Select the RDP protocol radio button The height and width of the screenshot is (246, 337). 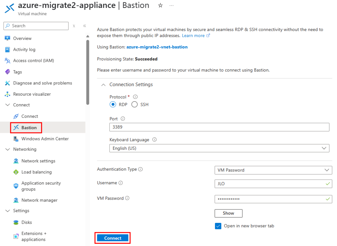113,105
